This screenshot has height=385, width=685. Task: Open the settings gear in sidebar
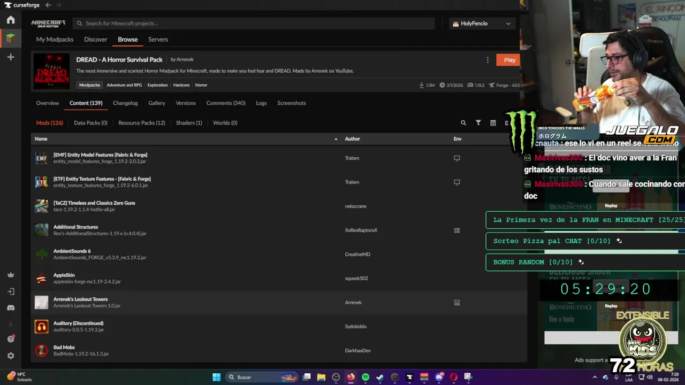pyautogui.click(x=11, y=356)
